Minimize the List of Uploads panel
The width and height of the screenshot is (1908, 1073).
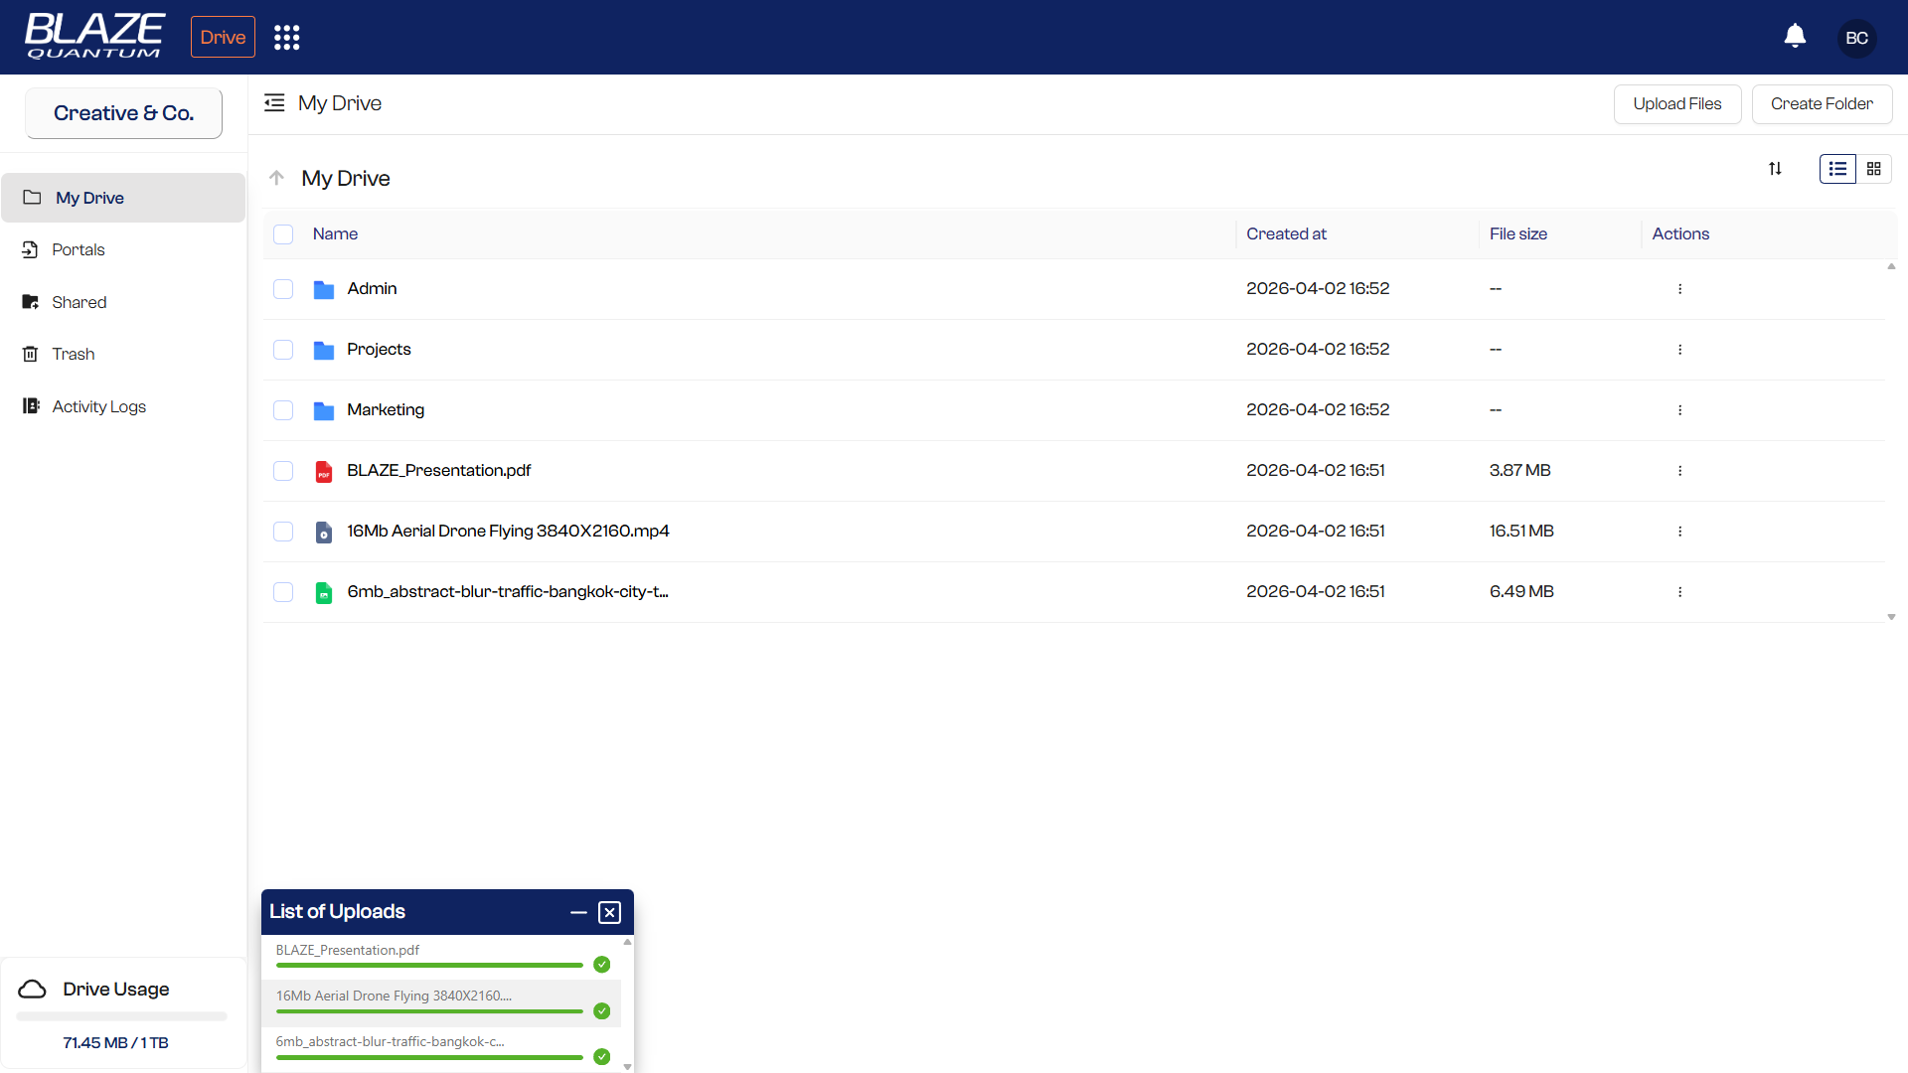pos(578,912)
